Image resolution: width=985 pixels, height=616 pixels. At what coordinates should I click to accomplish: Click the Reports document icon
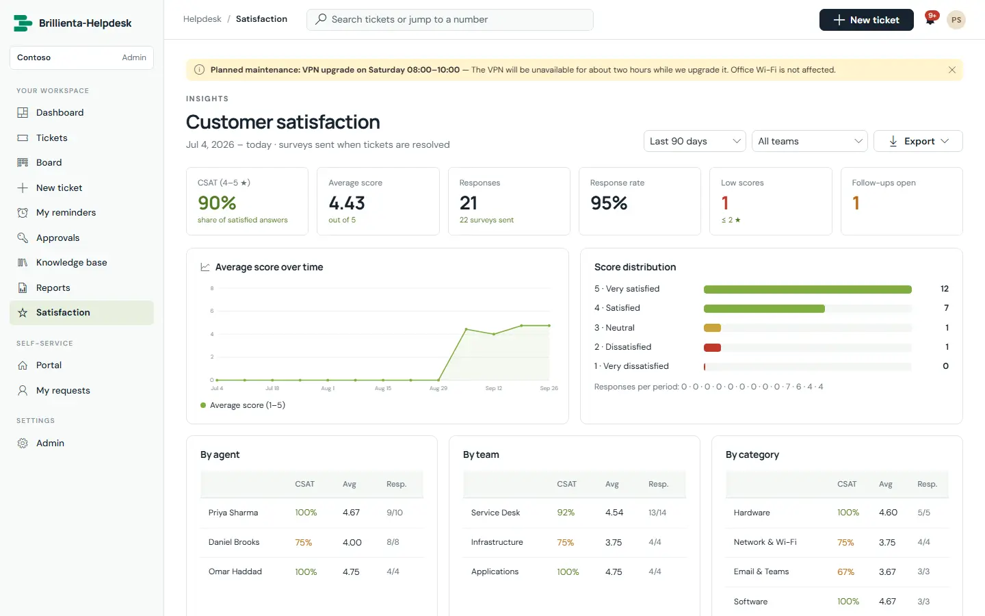pyautogui.click(x=23, y=287)
